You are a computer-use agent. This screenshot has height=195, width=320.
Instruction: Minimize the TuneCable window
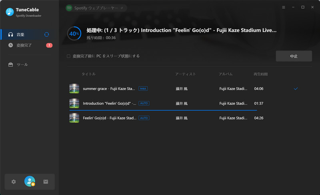(293, 7)
